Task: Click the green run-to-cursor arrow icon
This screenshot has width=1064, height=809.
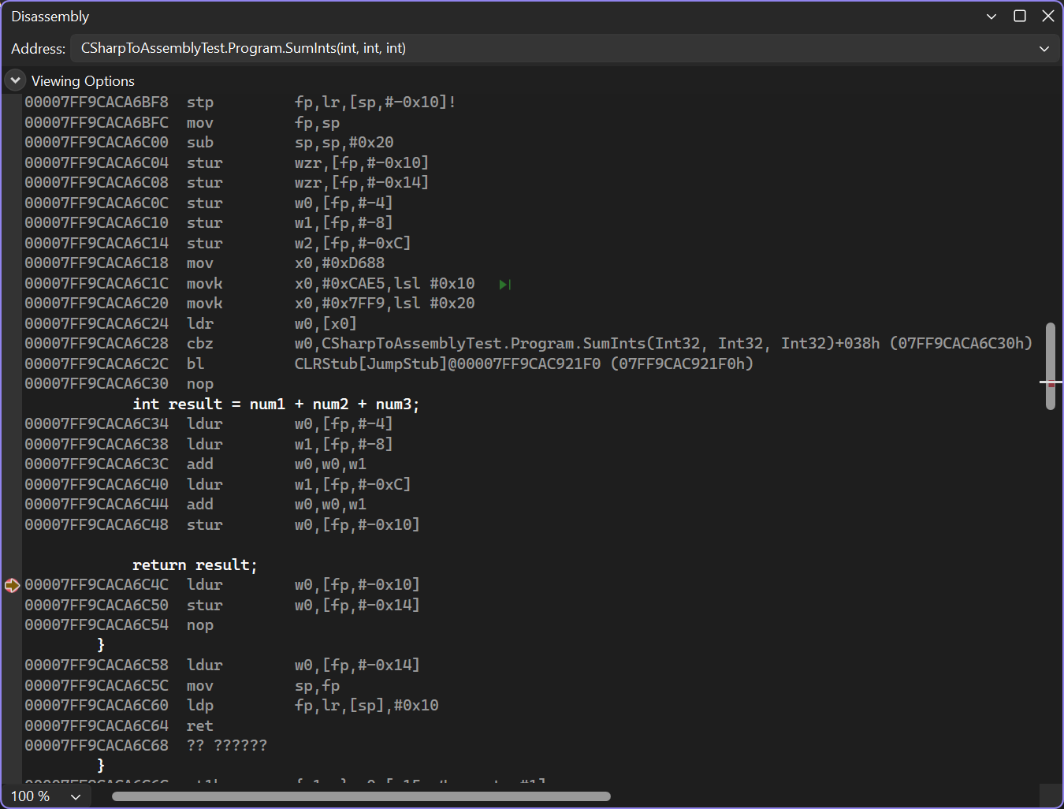Action: tap(504, 284)
